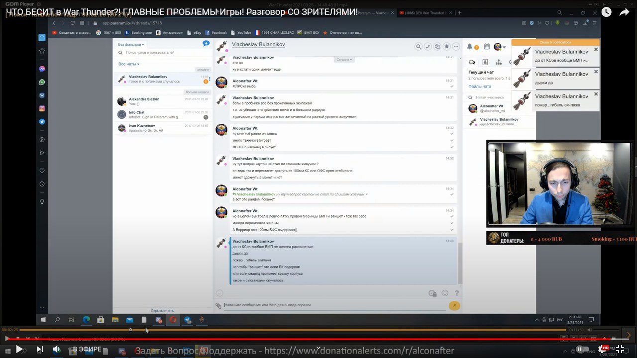The width and height of the screenshot is (637, 358).
Task: Open the user avatar dropdown in Pararam header
Action: point(499,47)
